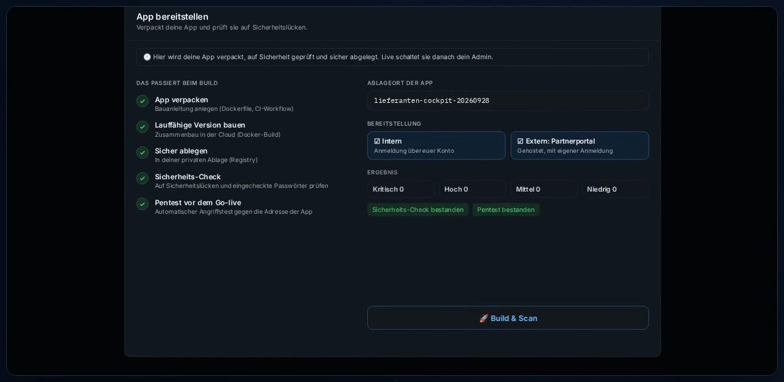This screenshot has width=784, height=382.
Task: Click the Niedrig 0 result box
Action: (x=615, y=189)
